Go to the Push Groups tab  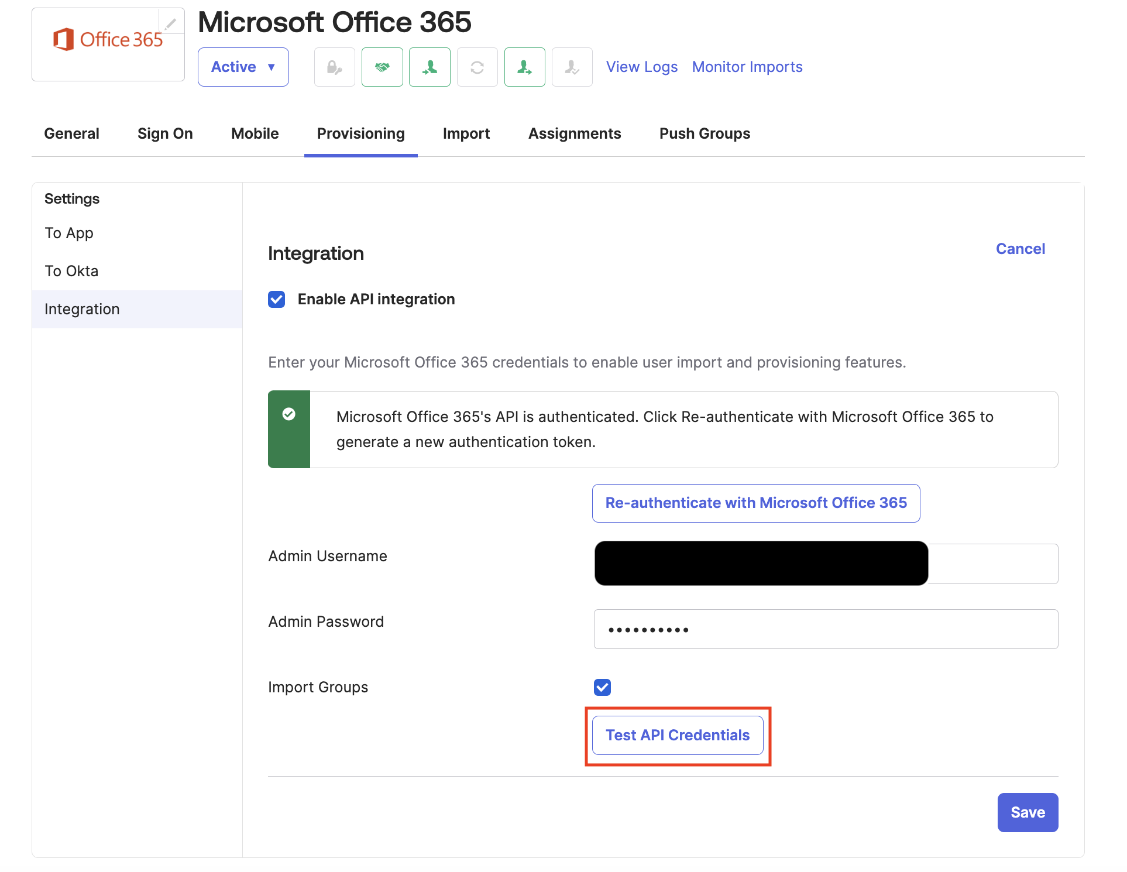point(705,134)
